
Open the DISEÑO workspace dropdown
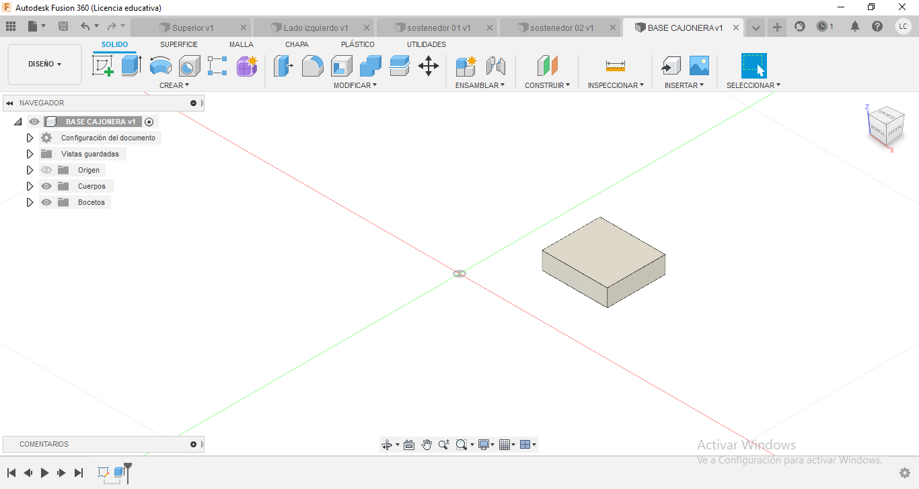[x=44, y=64]
